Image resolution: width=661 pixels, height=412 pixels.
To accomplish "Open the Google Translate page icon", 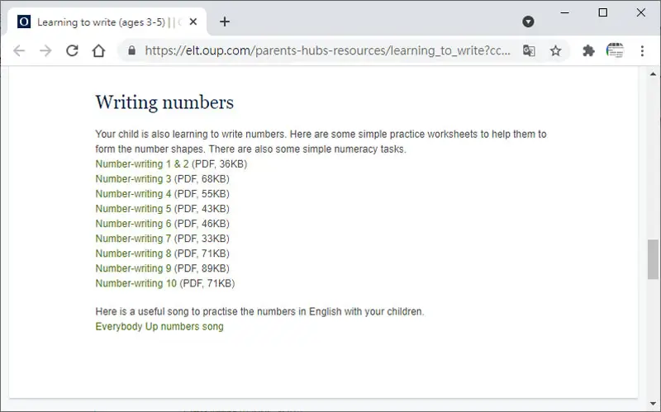I will tap(529, 51).
